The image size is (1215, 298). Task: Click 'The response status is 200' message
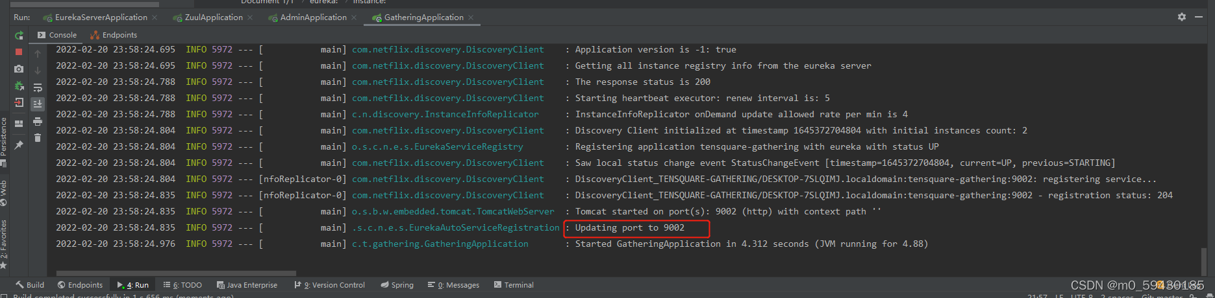(x=643, y=82)
